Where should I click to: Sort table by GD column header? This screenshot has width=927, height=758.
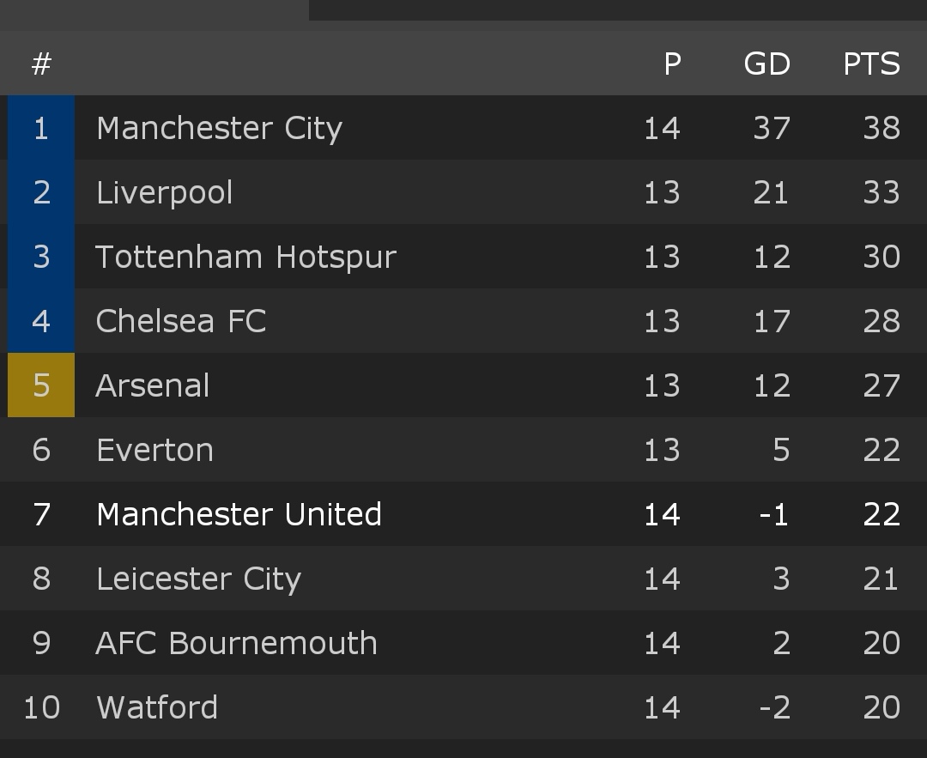click(766, 64)
